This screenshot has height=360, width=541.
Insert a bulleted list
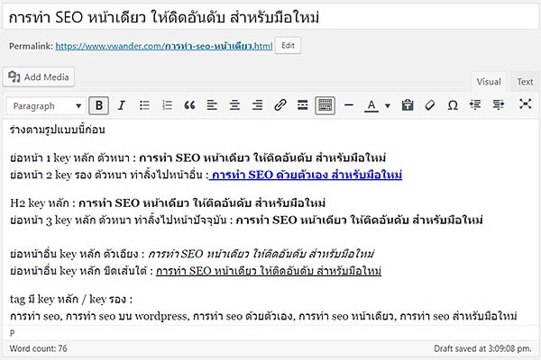coord(144,105)
